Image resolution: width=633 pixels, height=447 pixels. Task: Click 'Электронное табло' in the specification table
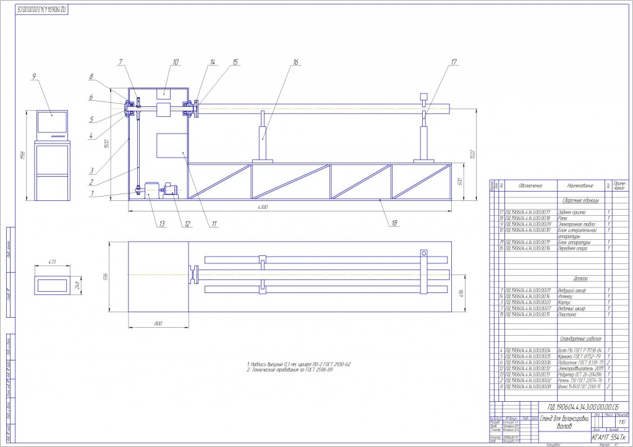point(577,224)
